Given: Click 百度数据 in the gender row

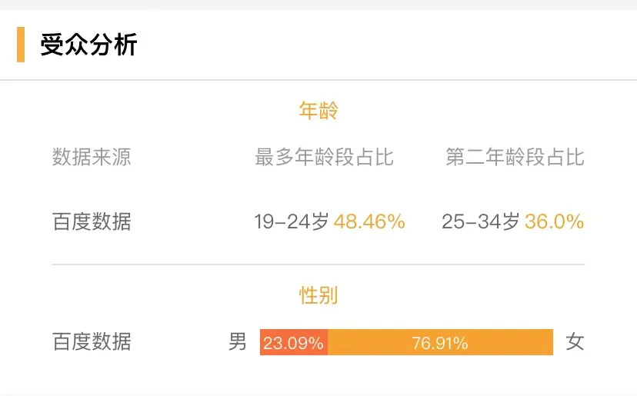Looking at the screenshot, I should (92, 342).
